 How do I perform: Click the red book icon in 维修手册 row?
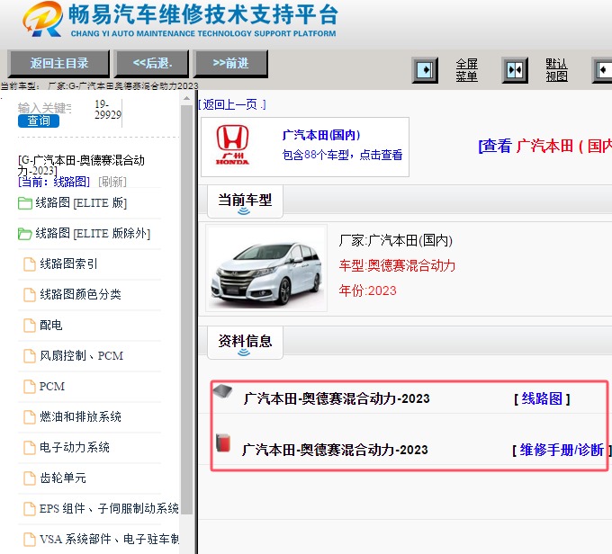223,442
